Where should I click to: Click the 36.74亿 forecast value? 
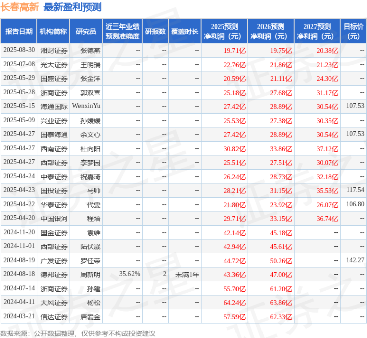click(x=327, y=219)
